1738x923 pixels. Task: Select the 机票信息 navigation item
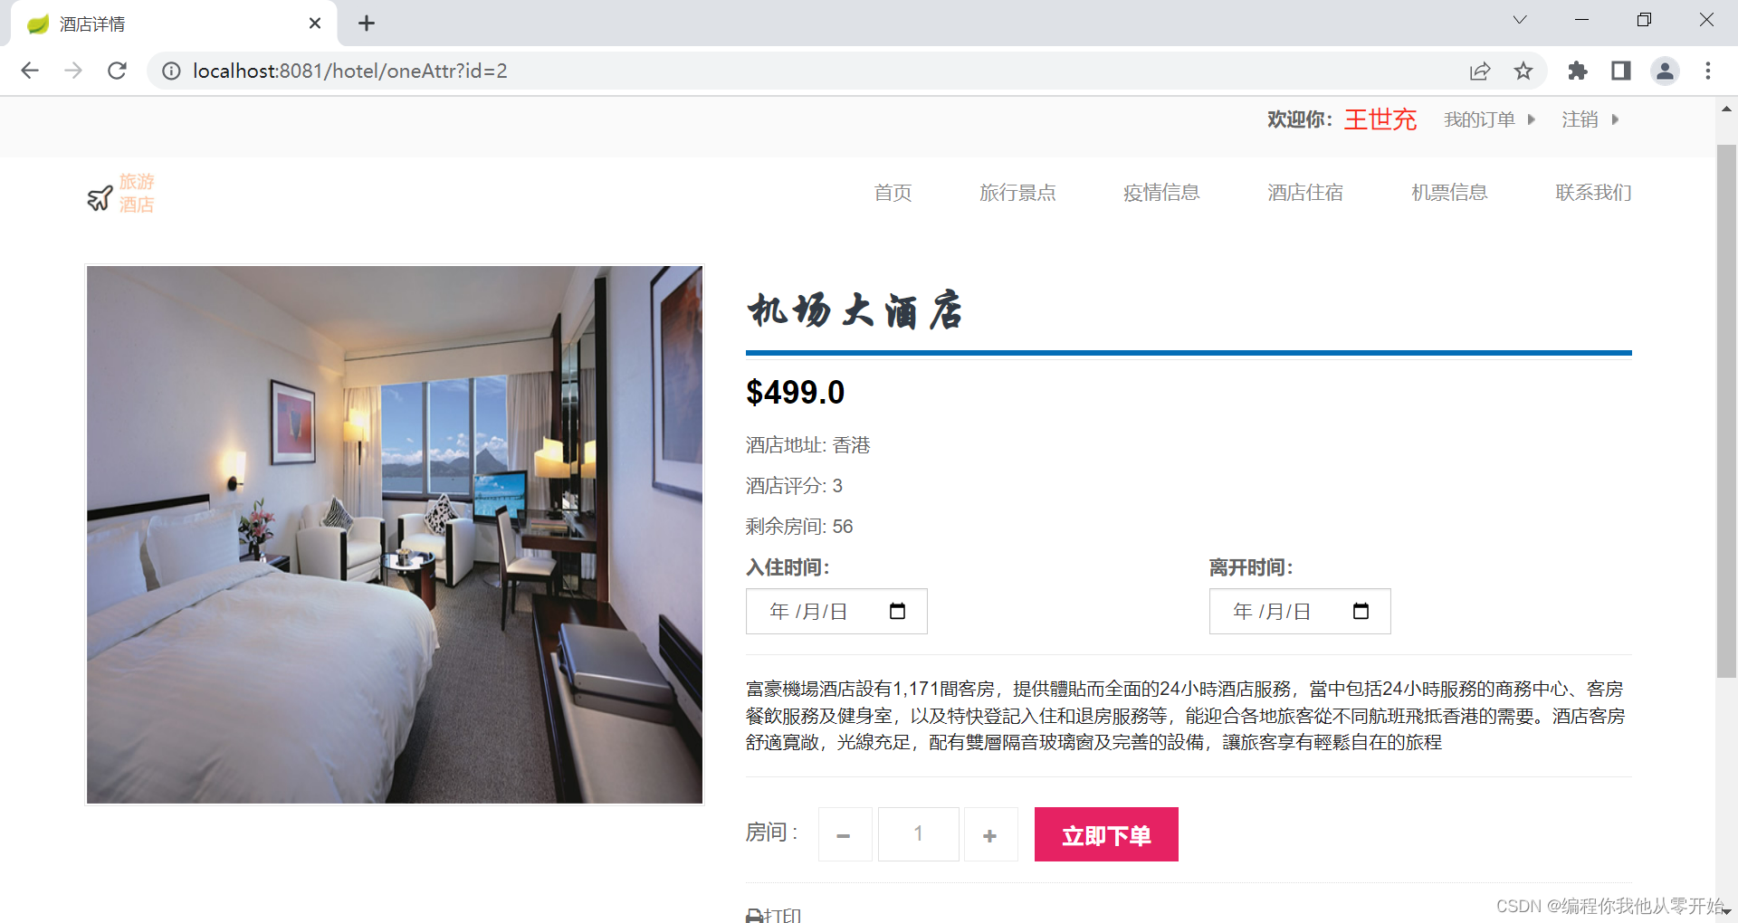1448,192
